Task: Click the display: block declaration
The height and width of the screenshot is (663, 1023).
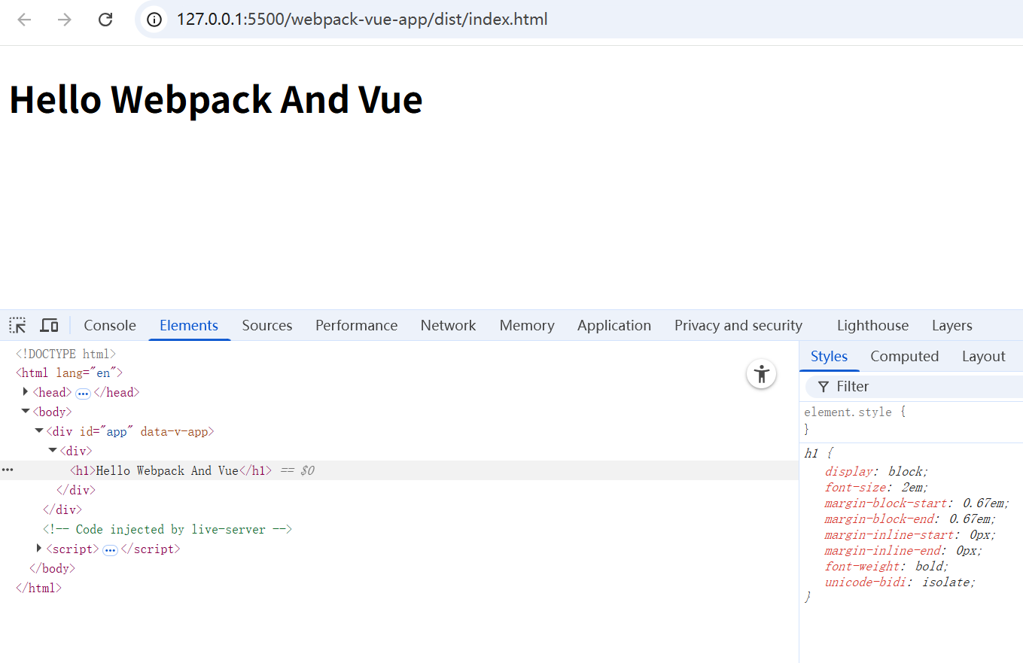Action: pyautogui.click(x=877, y=471)
